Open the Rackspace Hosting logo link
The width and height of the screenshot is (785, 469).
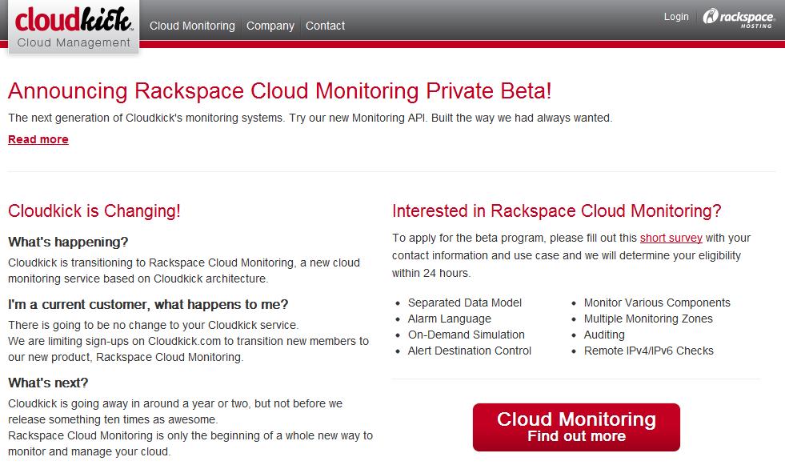point(739,18)
